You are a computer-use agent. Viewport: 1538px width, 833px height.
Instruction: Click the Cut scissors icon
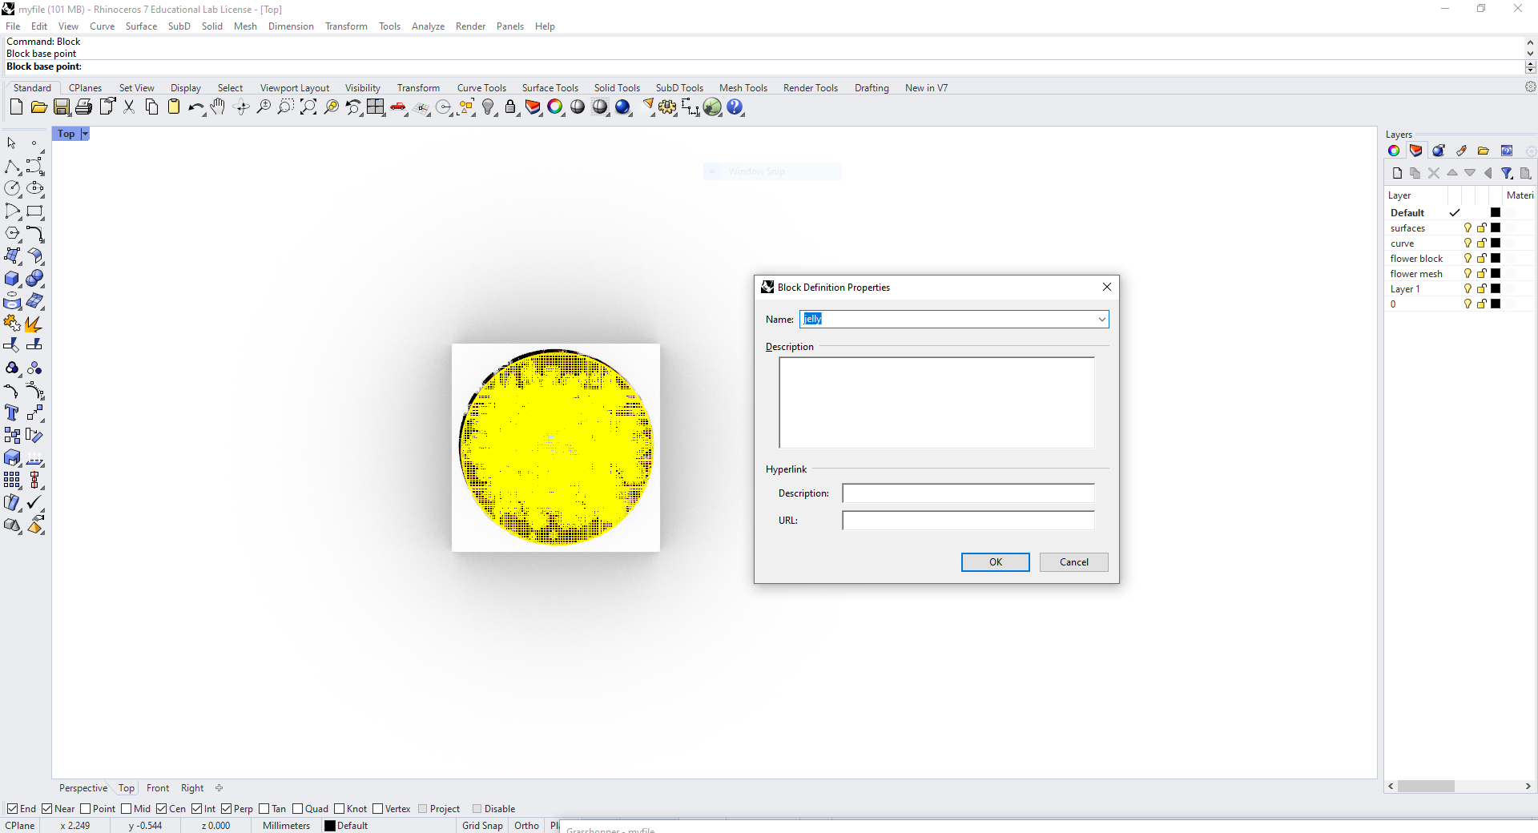point(129,107)
